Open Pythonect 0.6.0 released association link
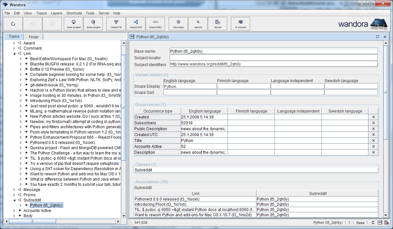Viewport: 393px width, 229px height. [167, 199]
